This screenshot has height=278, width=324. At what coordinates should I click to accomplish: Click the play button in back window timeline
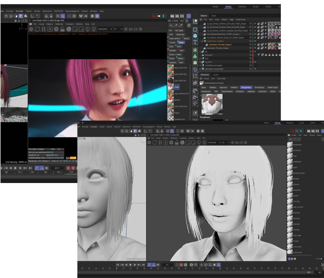(16, 168)
